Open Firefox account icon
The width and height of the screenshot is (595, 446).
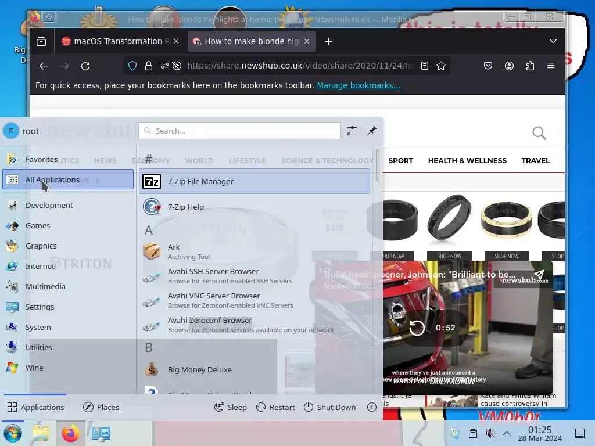tap(509, 66)
